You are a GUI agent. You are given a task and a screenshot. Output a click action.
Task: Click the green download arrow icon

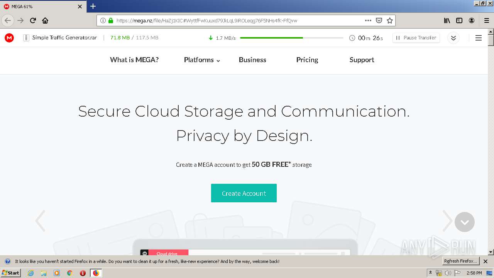coord(211,38)
